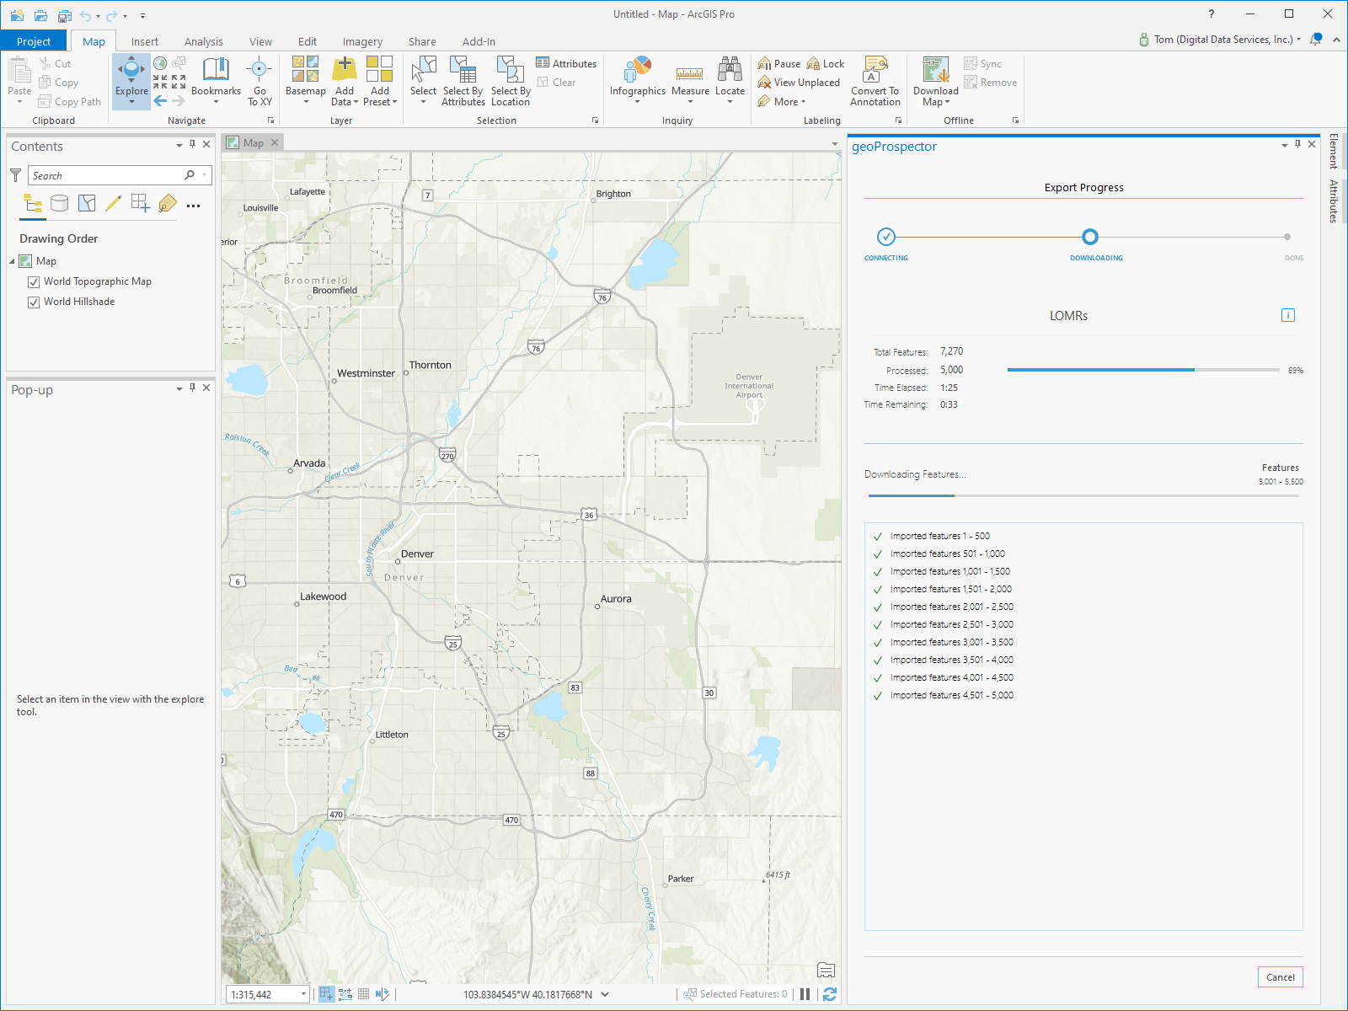Open the Bookmarks menu
This screenshot has height=1011, width=1348.
pos(216,82)
